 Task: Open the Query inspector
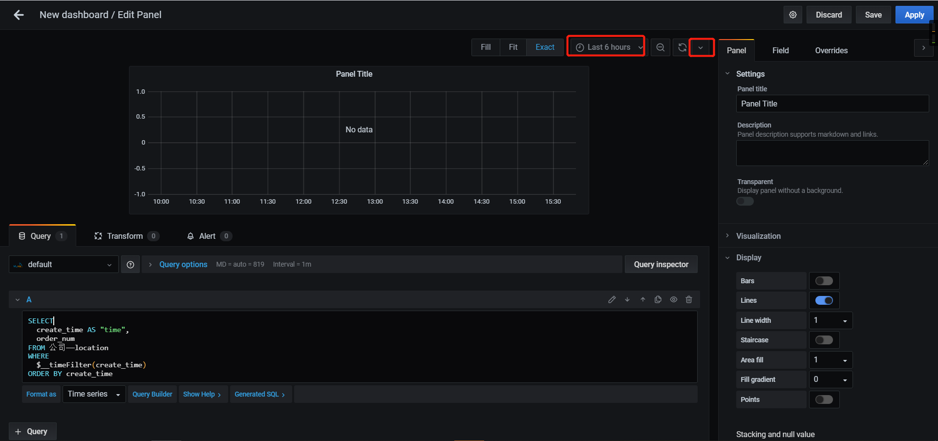(x=661, y=264)
